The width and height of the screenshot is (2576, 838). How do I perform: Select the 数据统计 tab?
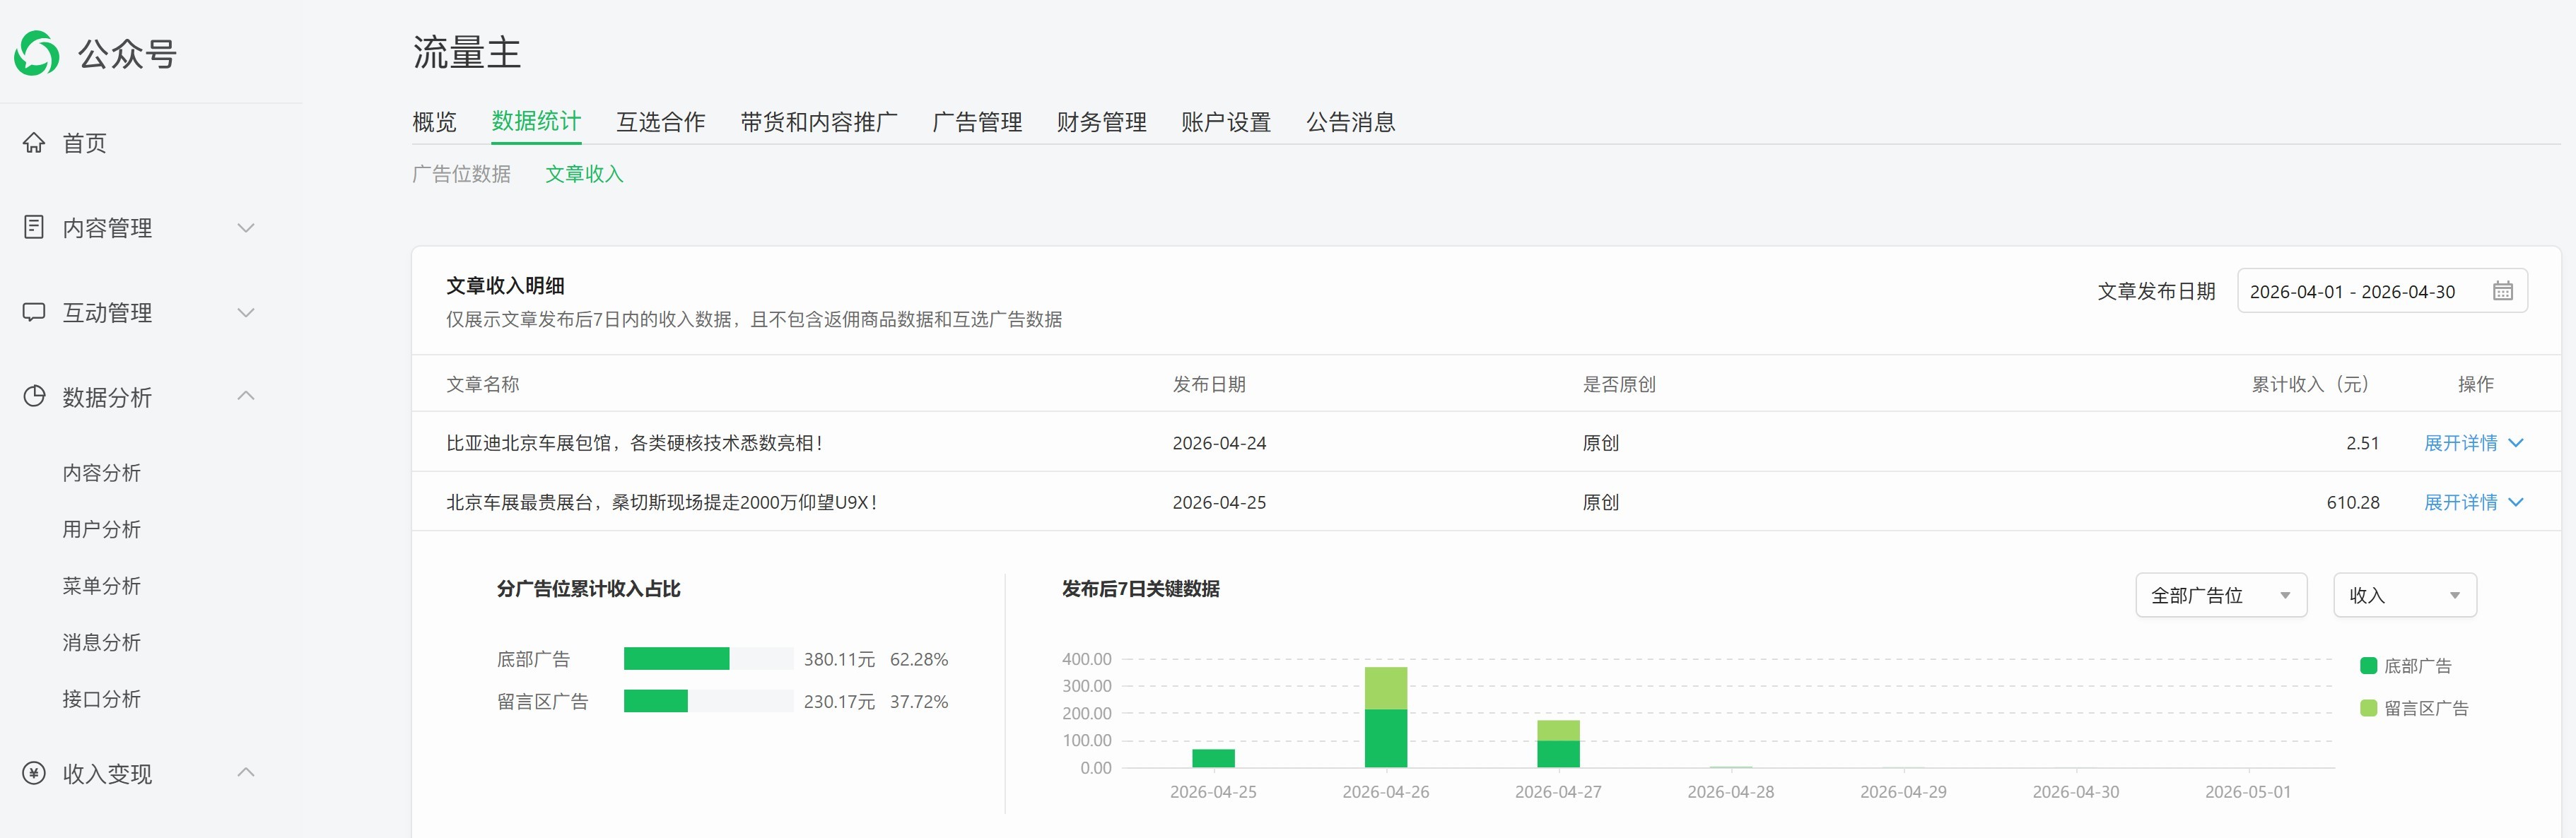click(536, 121)
